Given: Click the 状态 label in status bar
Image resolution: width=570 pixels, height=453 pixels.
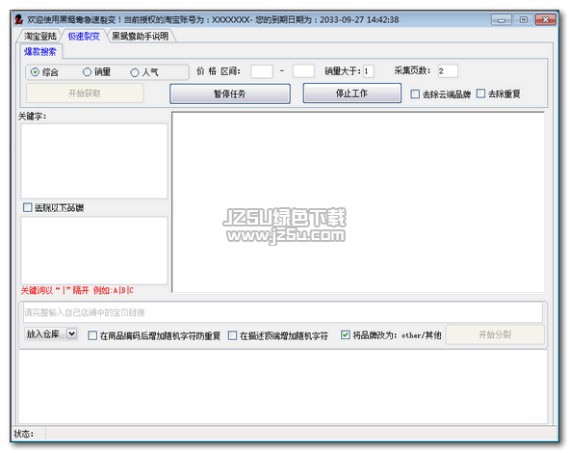Looking at the screenshot, I should pos(24,434).
